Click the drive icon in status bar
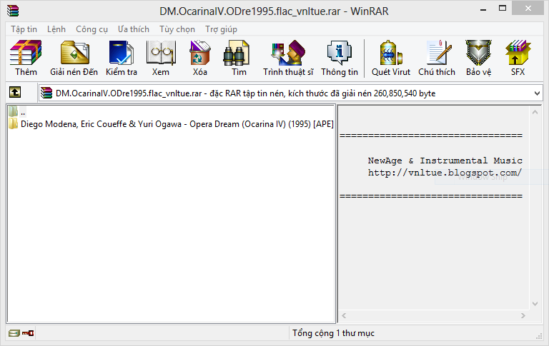 pos(14,333)
